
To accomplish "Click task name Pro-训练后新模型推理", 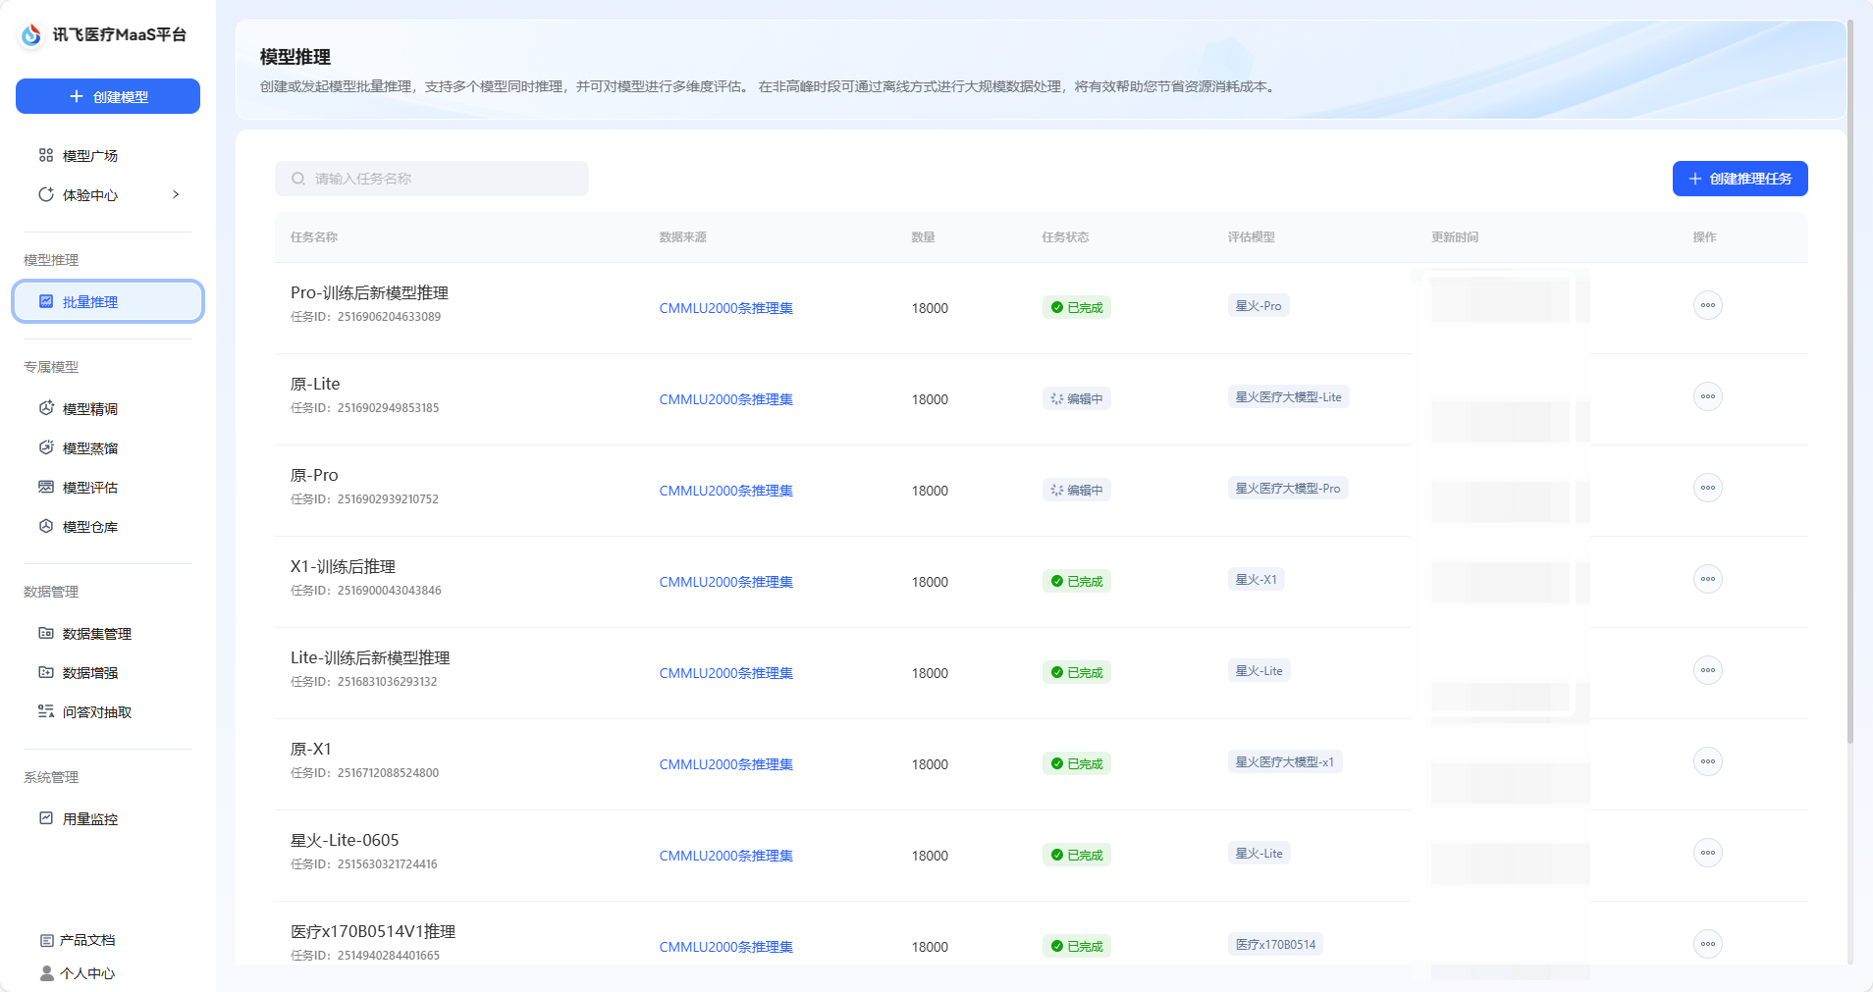I will click(369, 292).
